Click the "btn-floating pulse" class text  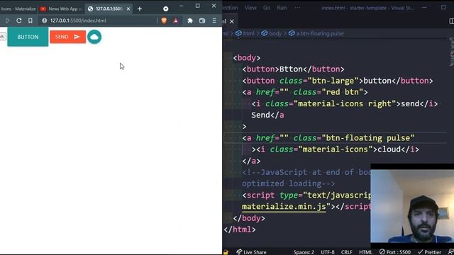tap(368, 138)
